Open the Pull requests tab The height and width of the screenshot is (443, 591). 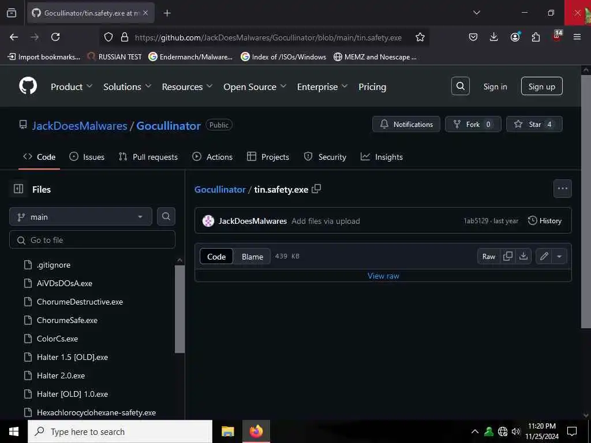148,157
